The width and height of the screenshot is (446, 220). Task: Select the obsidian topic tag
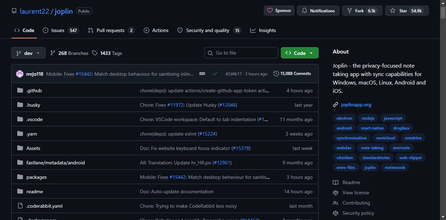(x=345, y=158)
